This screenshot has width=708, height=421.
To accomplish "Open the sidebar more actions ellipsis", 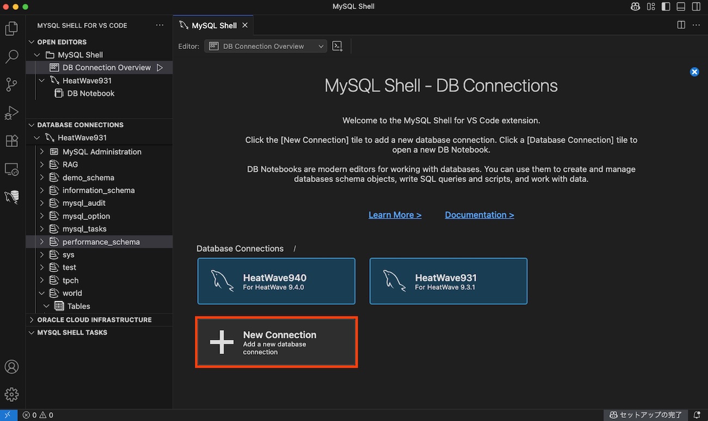I will point(160,25).
